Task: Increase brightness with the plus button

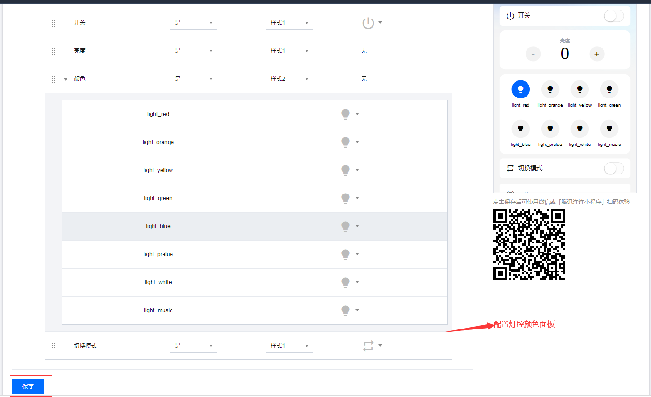Action: click(597, 54)
